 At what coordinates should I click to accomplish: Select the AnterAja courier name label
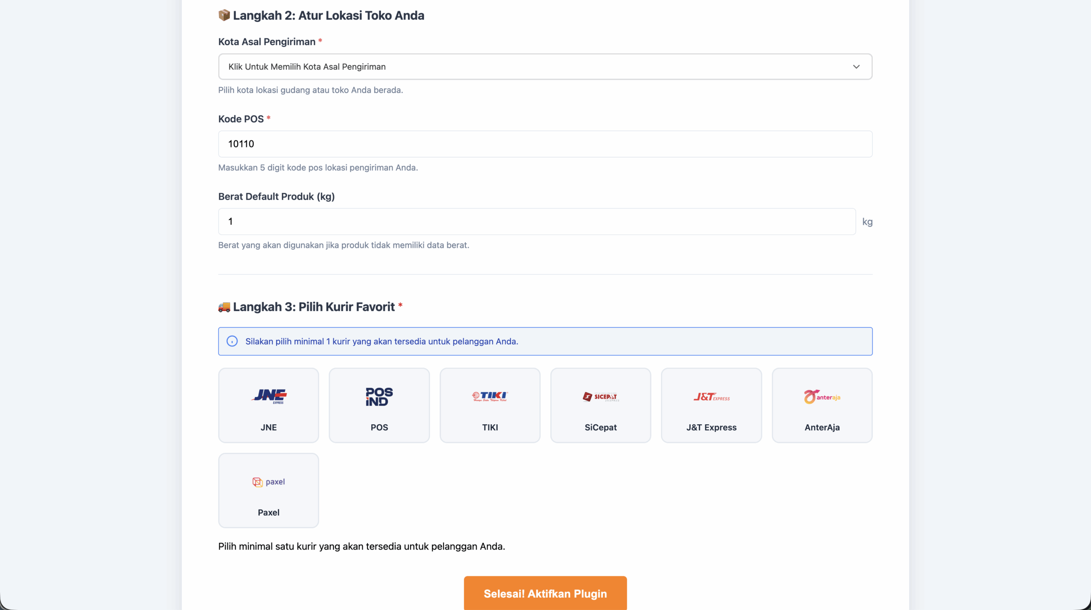coord(822,427)
